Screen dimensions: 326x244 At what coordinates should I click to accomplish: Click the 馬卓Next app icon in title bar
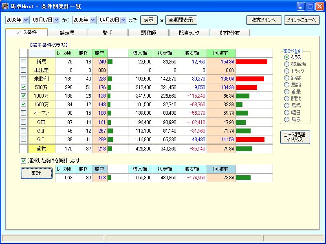pos(5,6)
